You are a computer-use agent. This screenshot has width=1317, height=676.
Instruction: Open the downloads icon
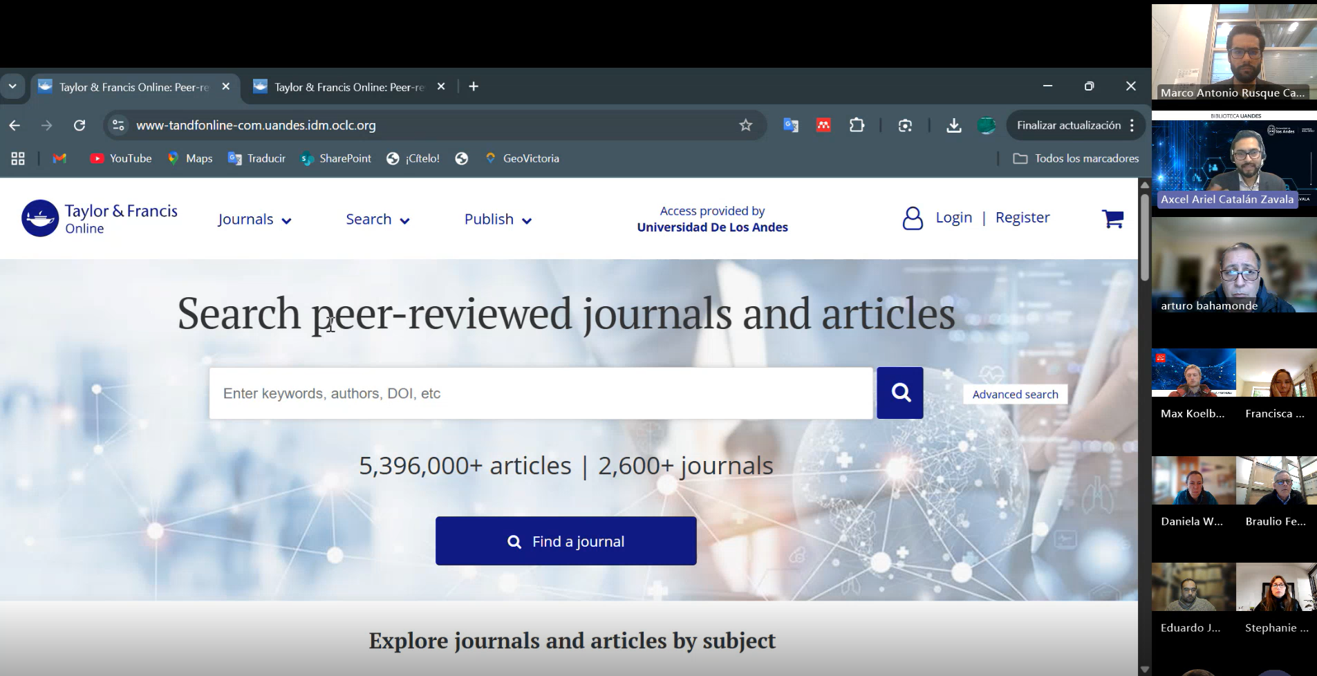tap(953, 125)
